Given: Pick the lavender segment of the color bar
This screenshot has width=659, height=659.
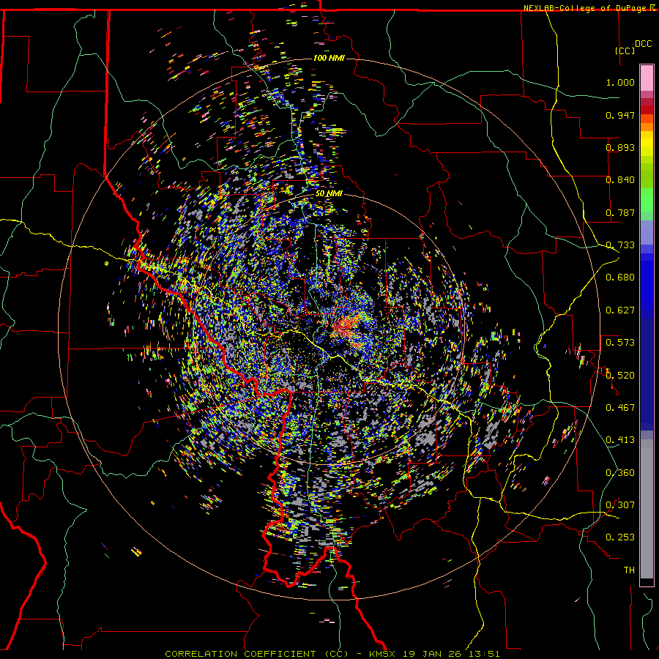Looking at the screenshot, I should point(647,232).
